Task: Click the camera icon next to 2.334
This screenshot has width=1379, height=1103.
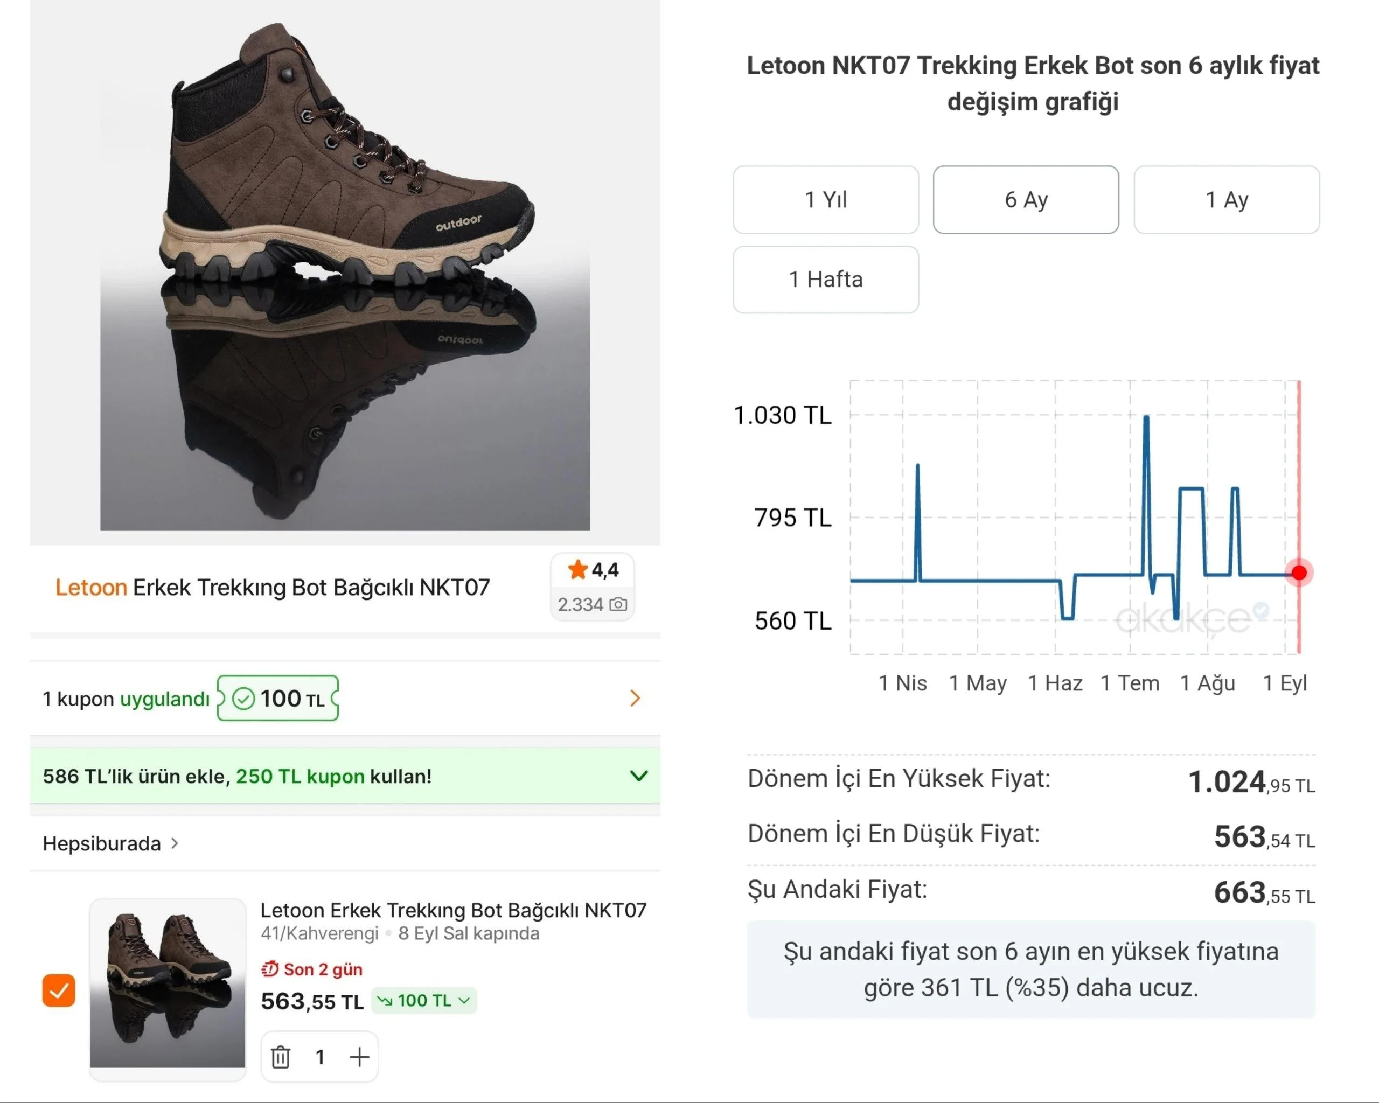Action: tap(618, 604)
